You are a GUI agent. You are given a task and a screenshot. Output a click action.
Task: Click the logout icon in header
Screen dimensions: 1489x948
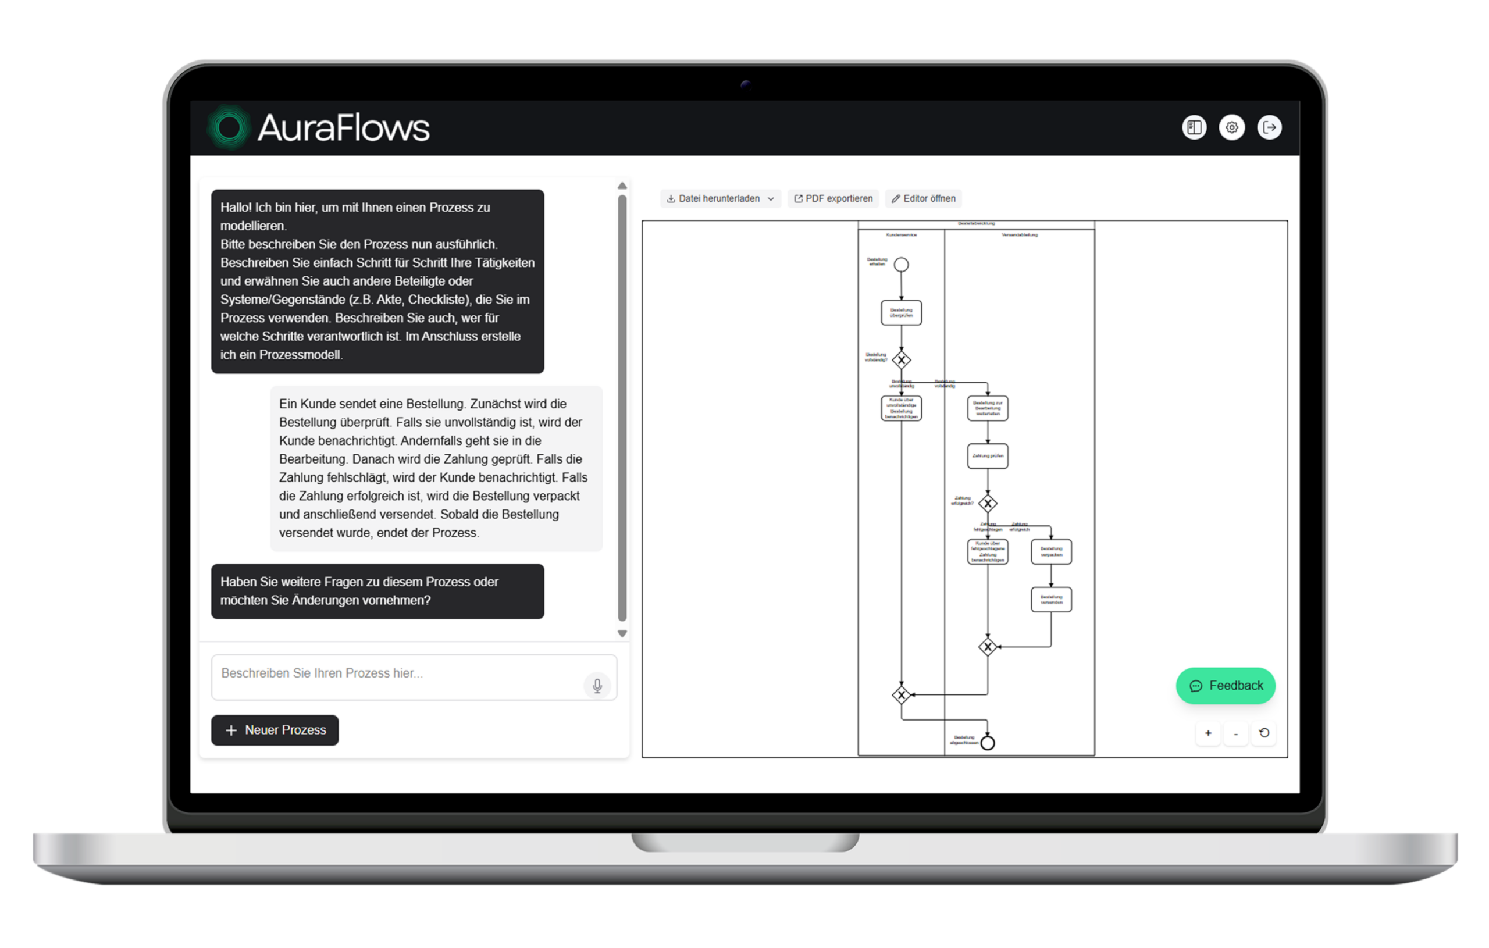click(1269, 127)
